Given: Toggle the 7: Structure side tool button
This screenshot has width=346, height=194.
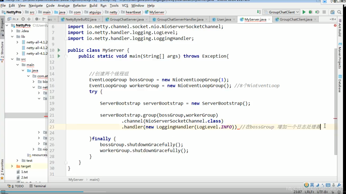Looking at the screenshot, I should pyautogui.click(x=2, y=52).
